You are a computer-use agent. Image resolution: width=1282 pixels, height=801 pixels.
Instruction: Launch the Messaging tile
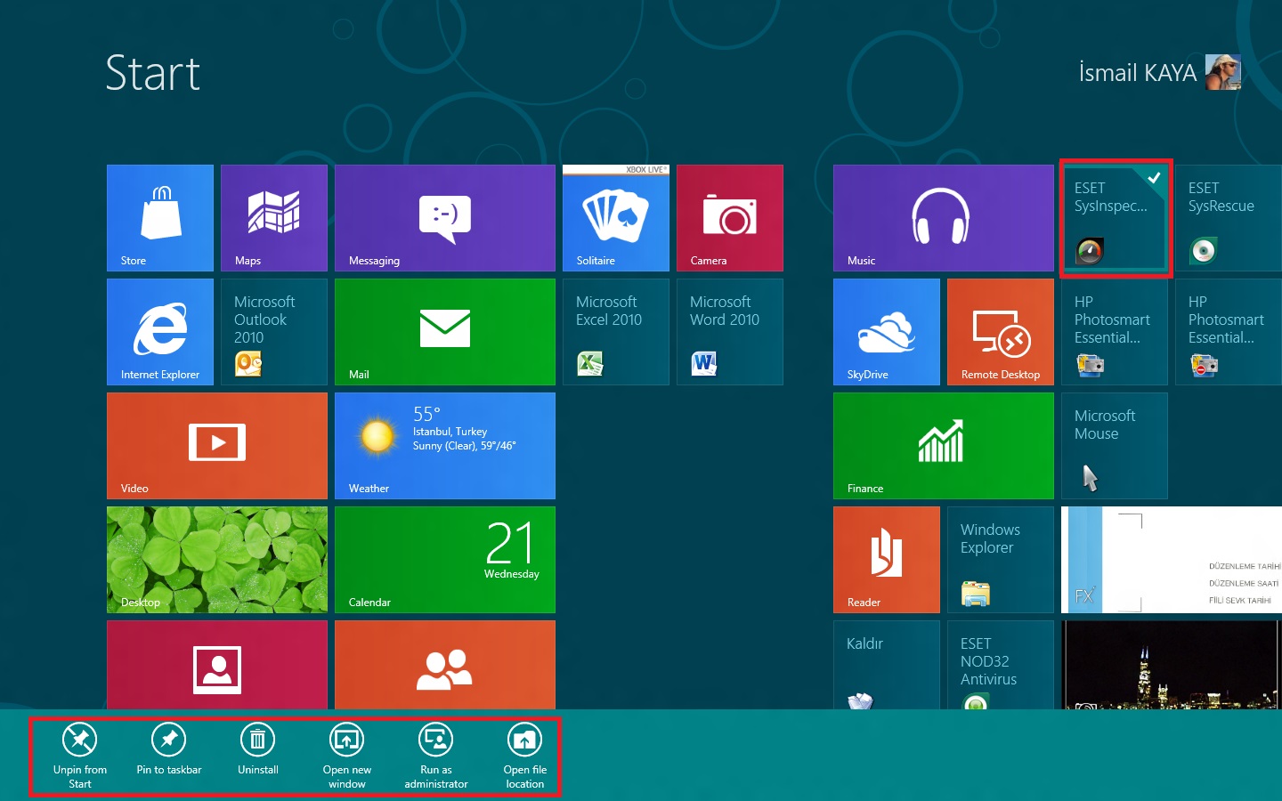point(445,218)
